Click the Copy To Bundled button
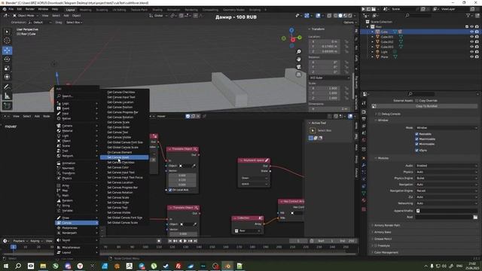Screen dimensions: 482x271 [426, 106]
